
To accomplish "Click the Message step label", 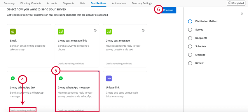I will point(200,55).
